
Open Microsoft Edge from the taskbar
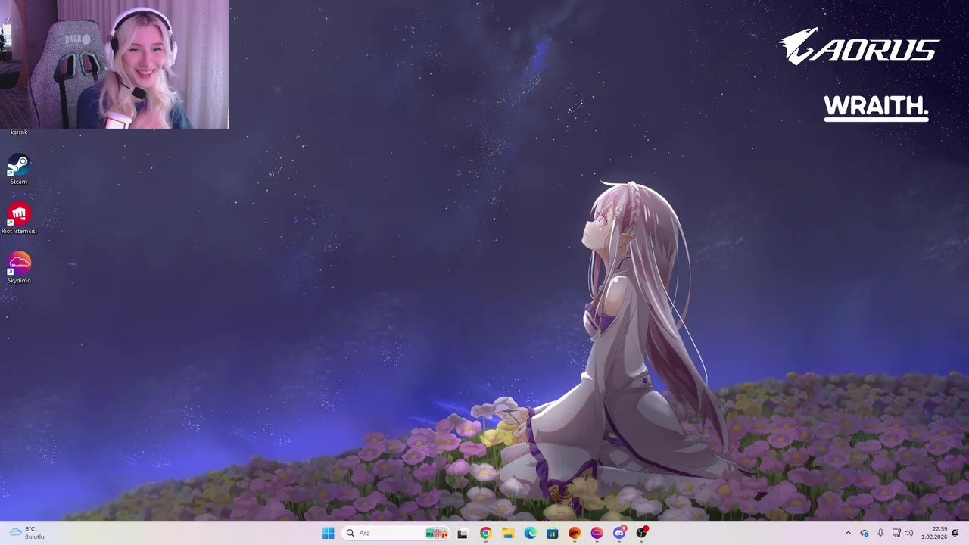[530, 533]
